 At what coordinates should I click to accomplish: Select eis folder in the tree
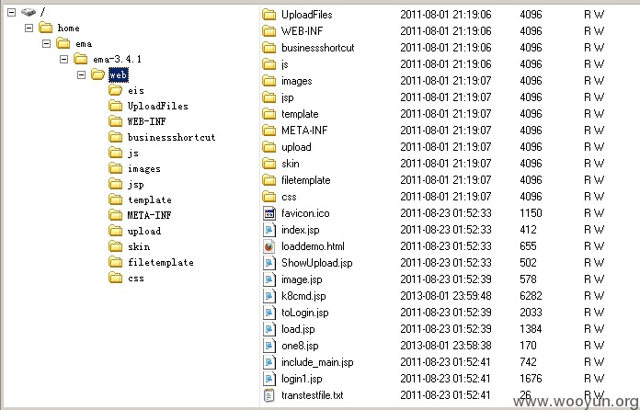(x=135, y=91)
